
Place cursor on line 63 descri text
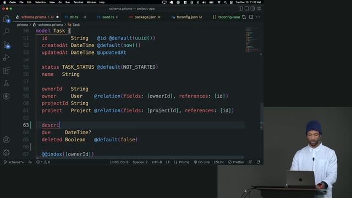51,125
